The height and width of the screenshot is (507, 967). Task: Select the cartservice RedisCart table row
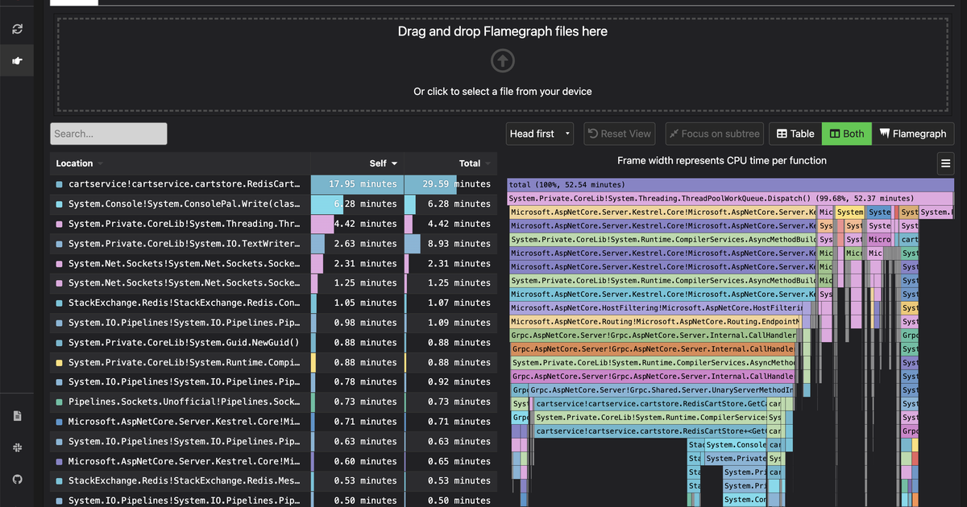273,184
